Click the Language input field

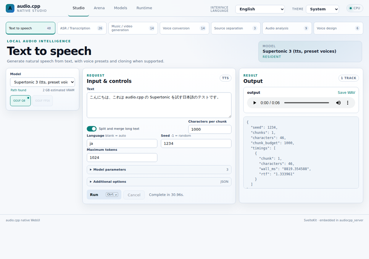122,143
